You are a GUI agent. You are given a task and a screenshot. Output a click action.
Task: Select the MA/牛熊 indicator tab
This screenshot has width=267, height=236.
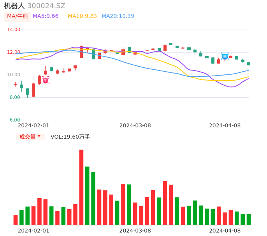(x=17, y=16)
